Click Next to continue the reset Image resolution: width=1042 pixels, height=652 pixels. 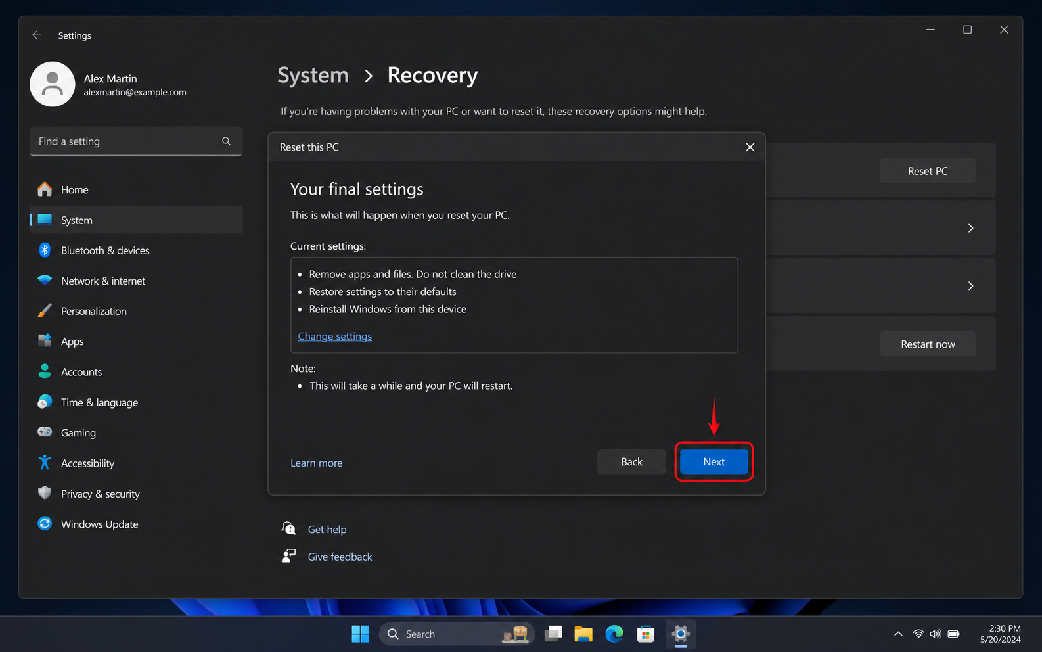(x=714, y=462)
